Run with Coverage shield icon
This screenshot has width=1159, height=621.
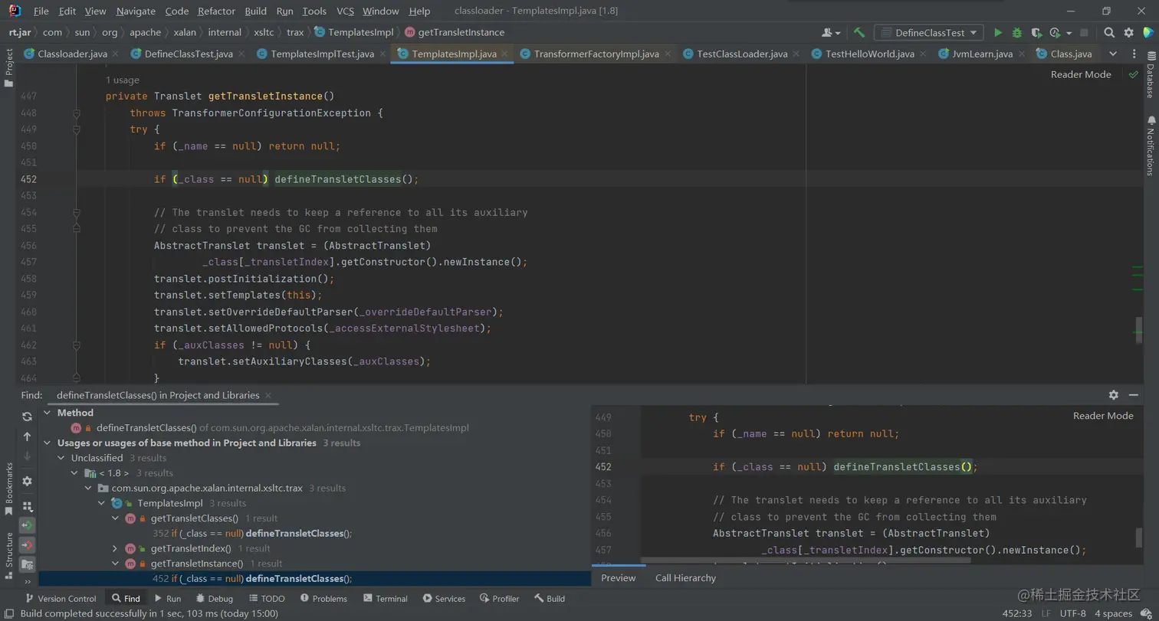pyautogui.click(x=1036, y=33)
